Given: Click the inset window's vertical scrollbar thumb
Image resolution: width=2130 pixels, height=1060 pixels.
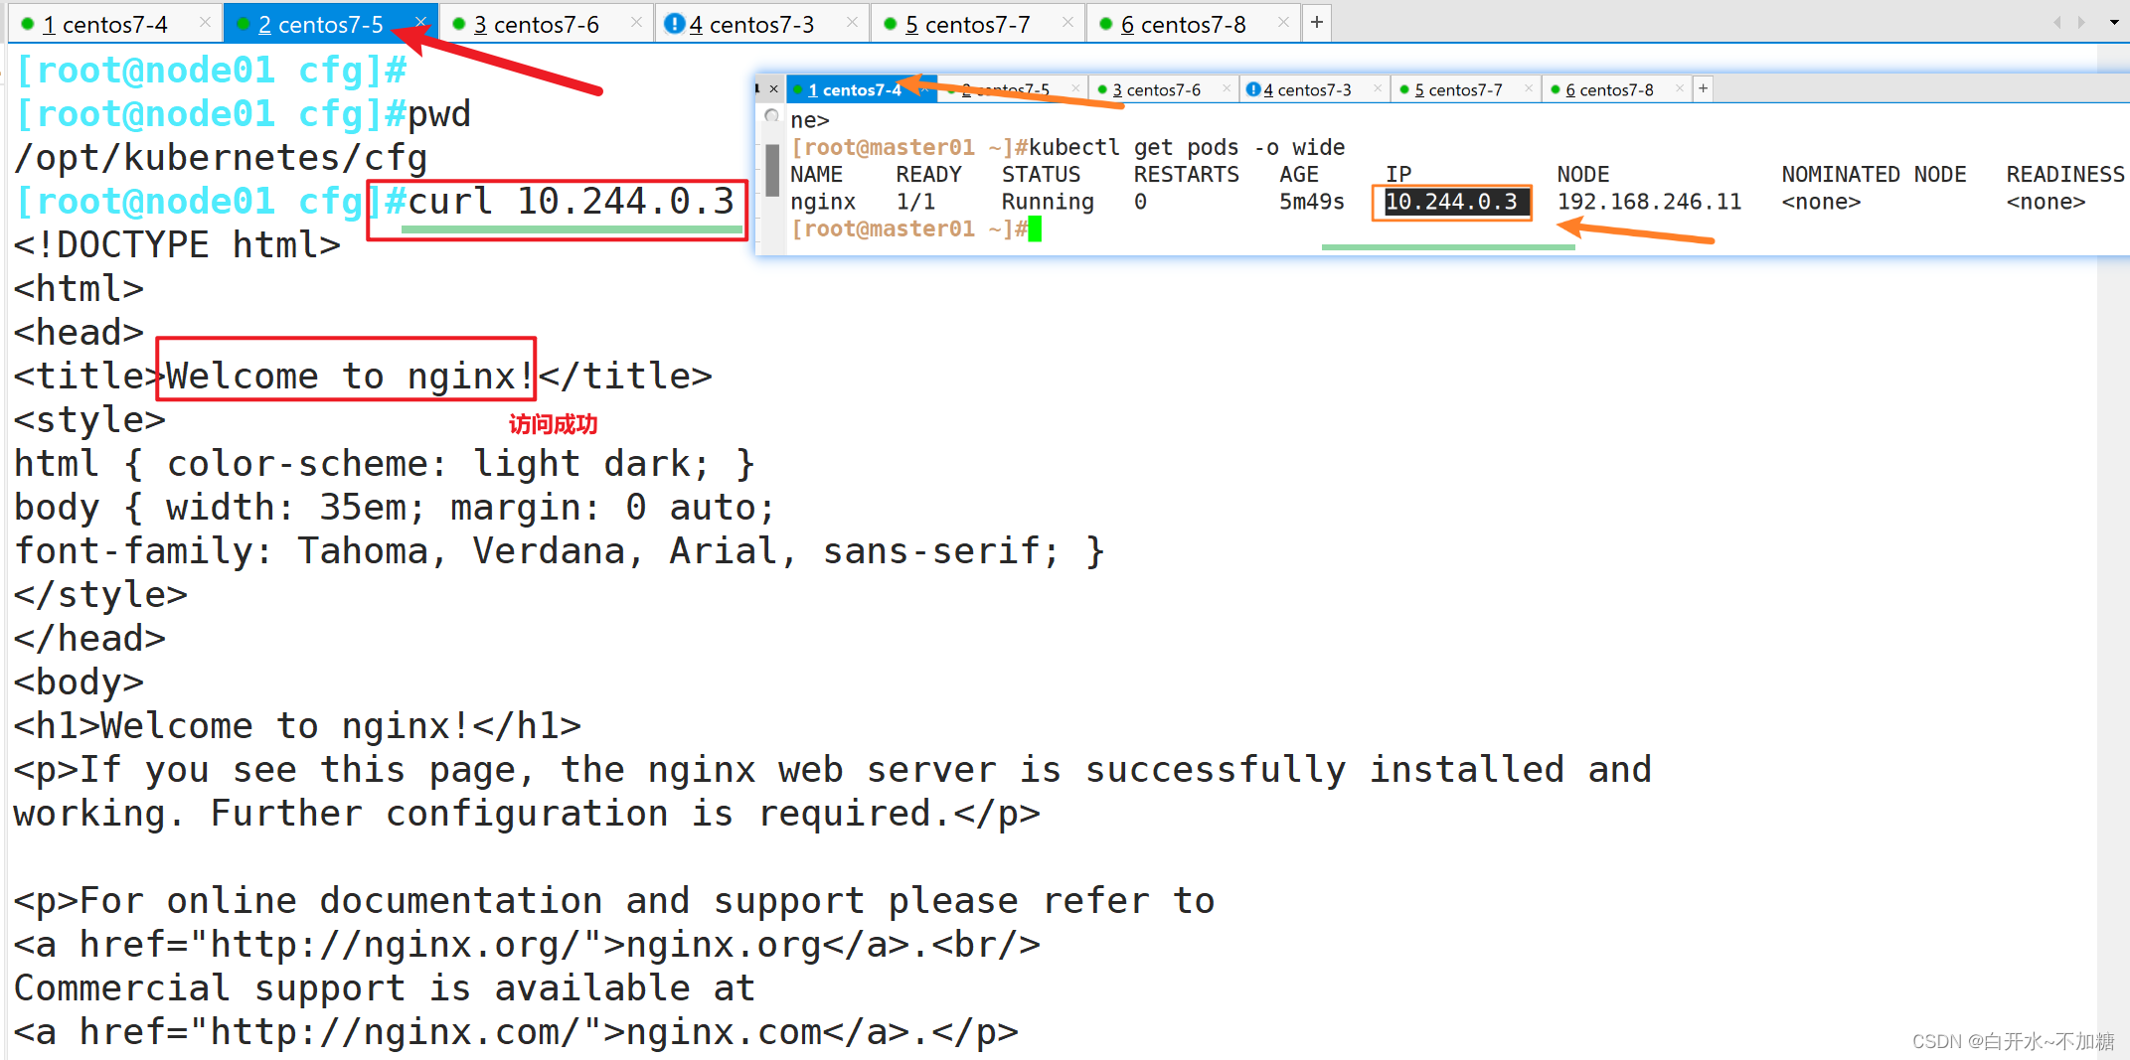Looking at the screenshot, I should click(x=771, y=170).
